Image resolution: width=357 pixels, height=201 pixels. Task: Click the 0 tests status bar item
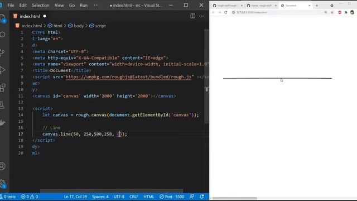(8, 197)
